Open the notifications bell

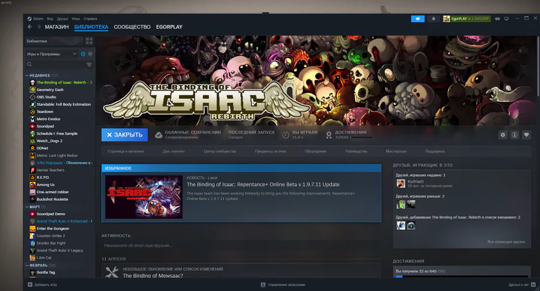433,19
